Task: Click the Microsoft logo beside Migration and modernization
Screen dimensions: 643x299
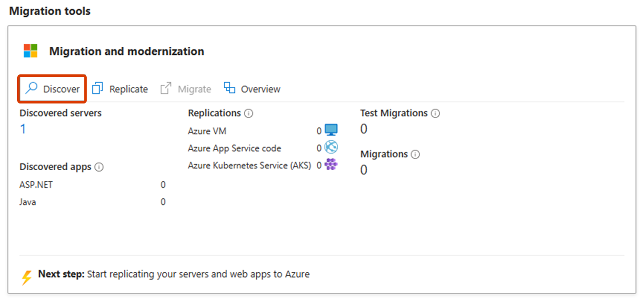Action: click(30, 51)
